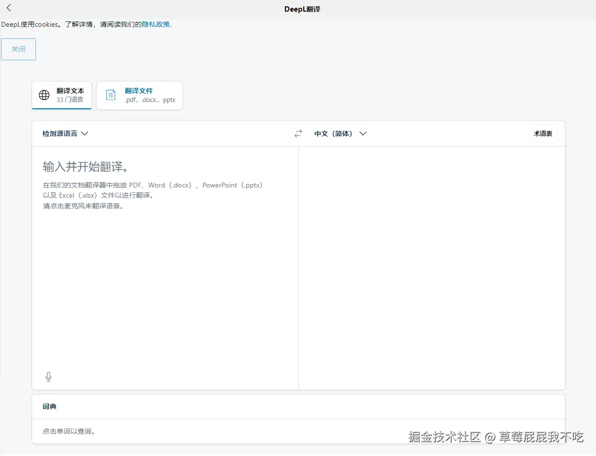The width and height of the screenshot is (596, 456).
Task: Open the privacy policy link 隐私政策
Action: [156, 24]
